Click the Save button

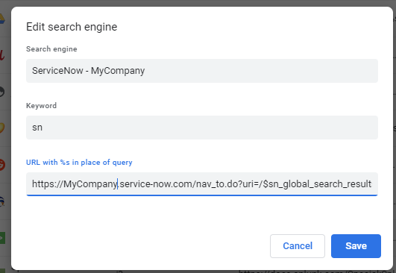tap(356, 246)
